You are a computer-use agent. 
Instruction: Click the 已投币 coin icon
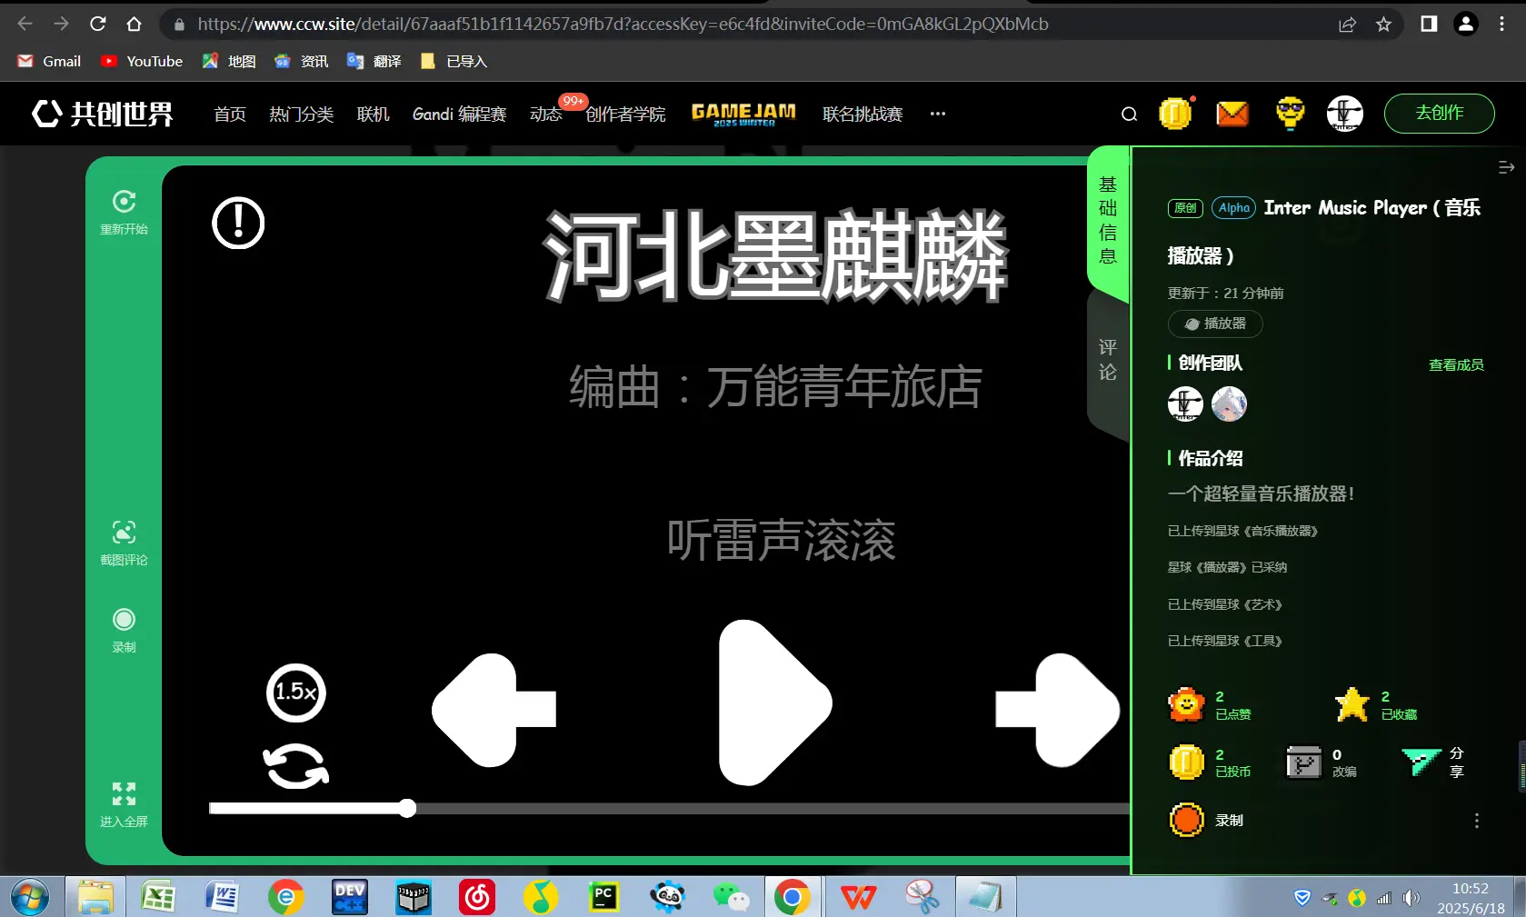pyautogui.click(x=1186, y=762)
